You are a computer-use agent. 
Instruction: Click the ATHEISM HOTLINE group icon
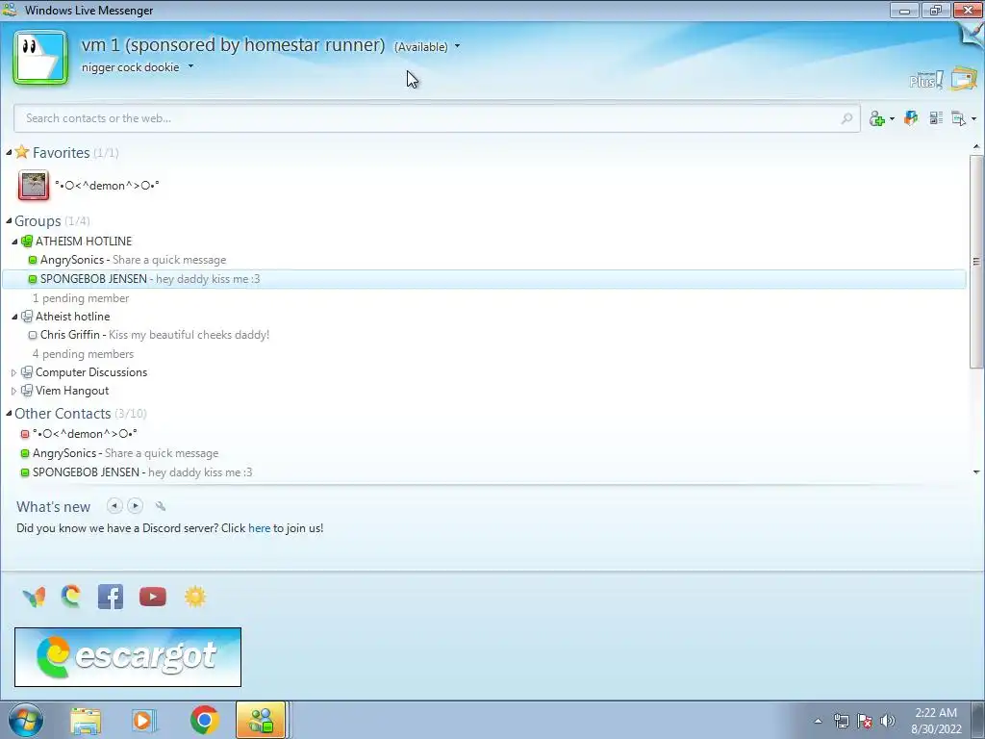26,241
